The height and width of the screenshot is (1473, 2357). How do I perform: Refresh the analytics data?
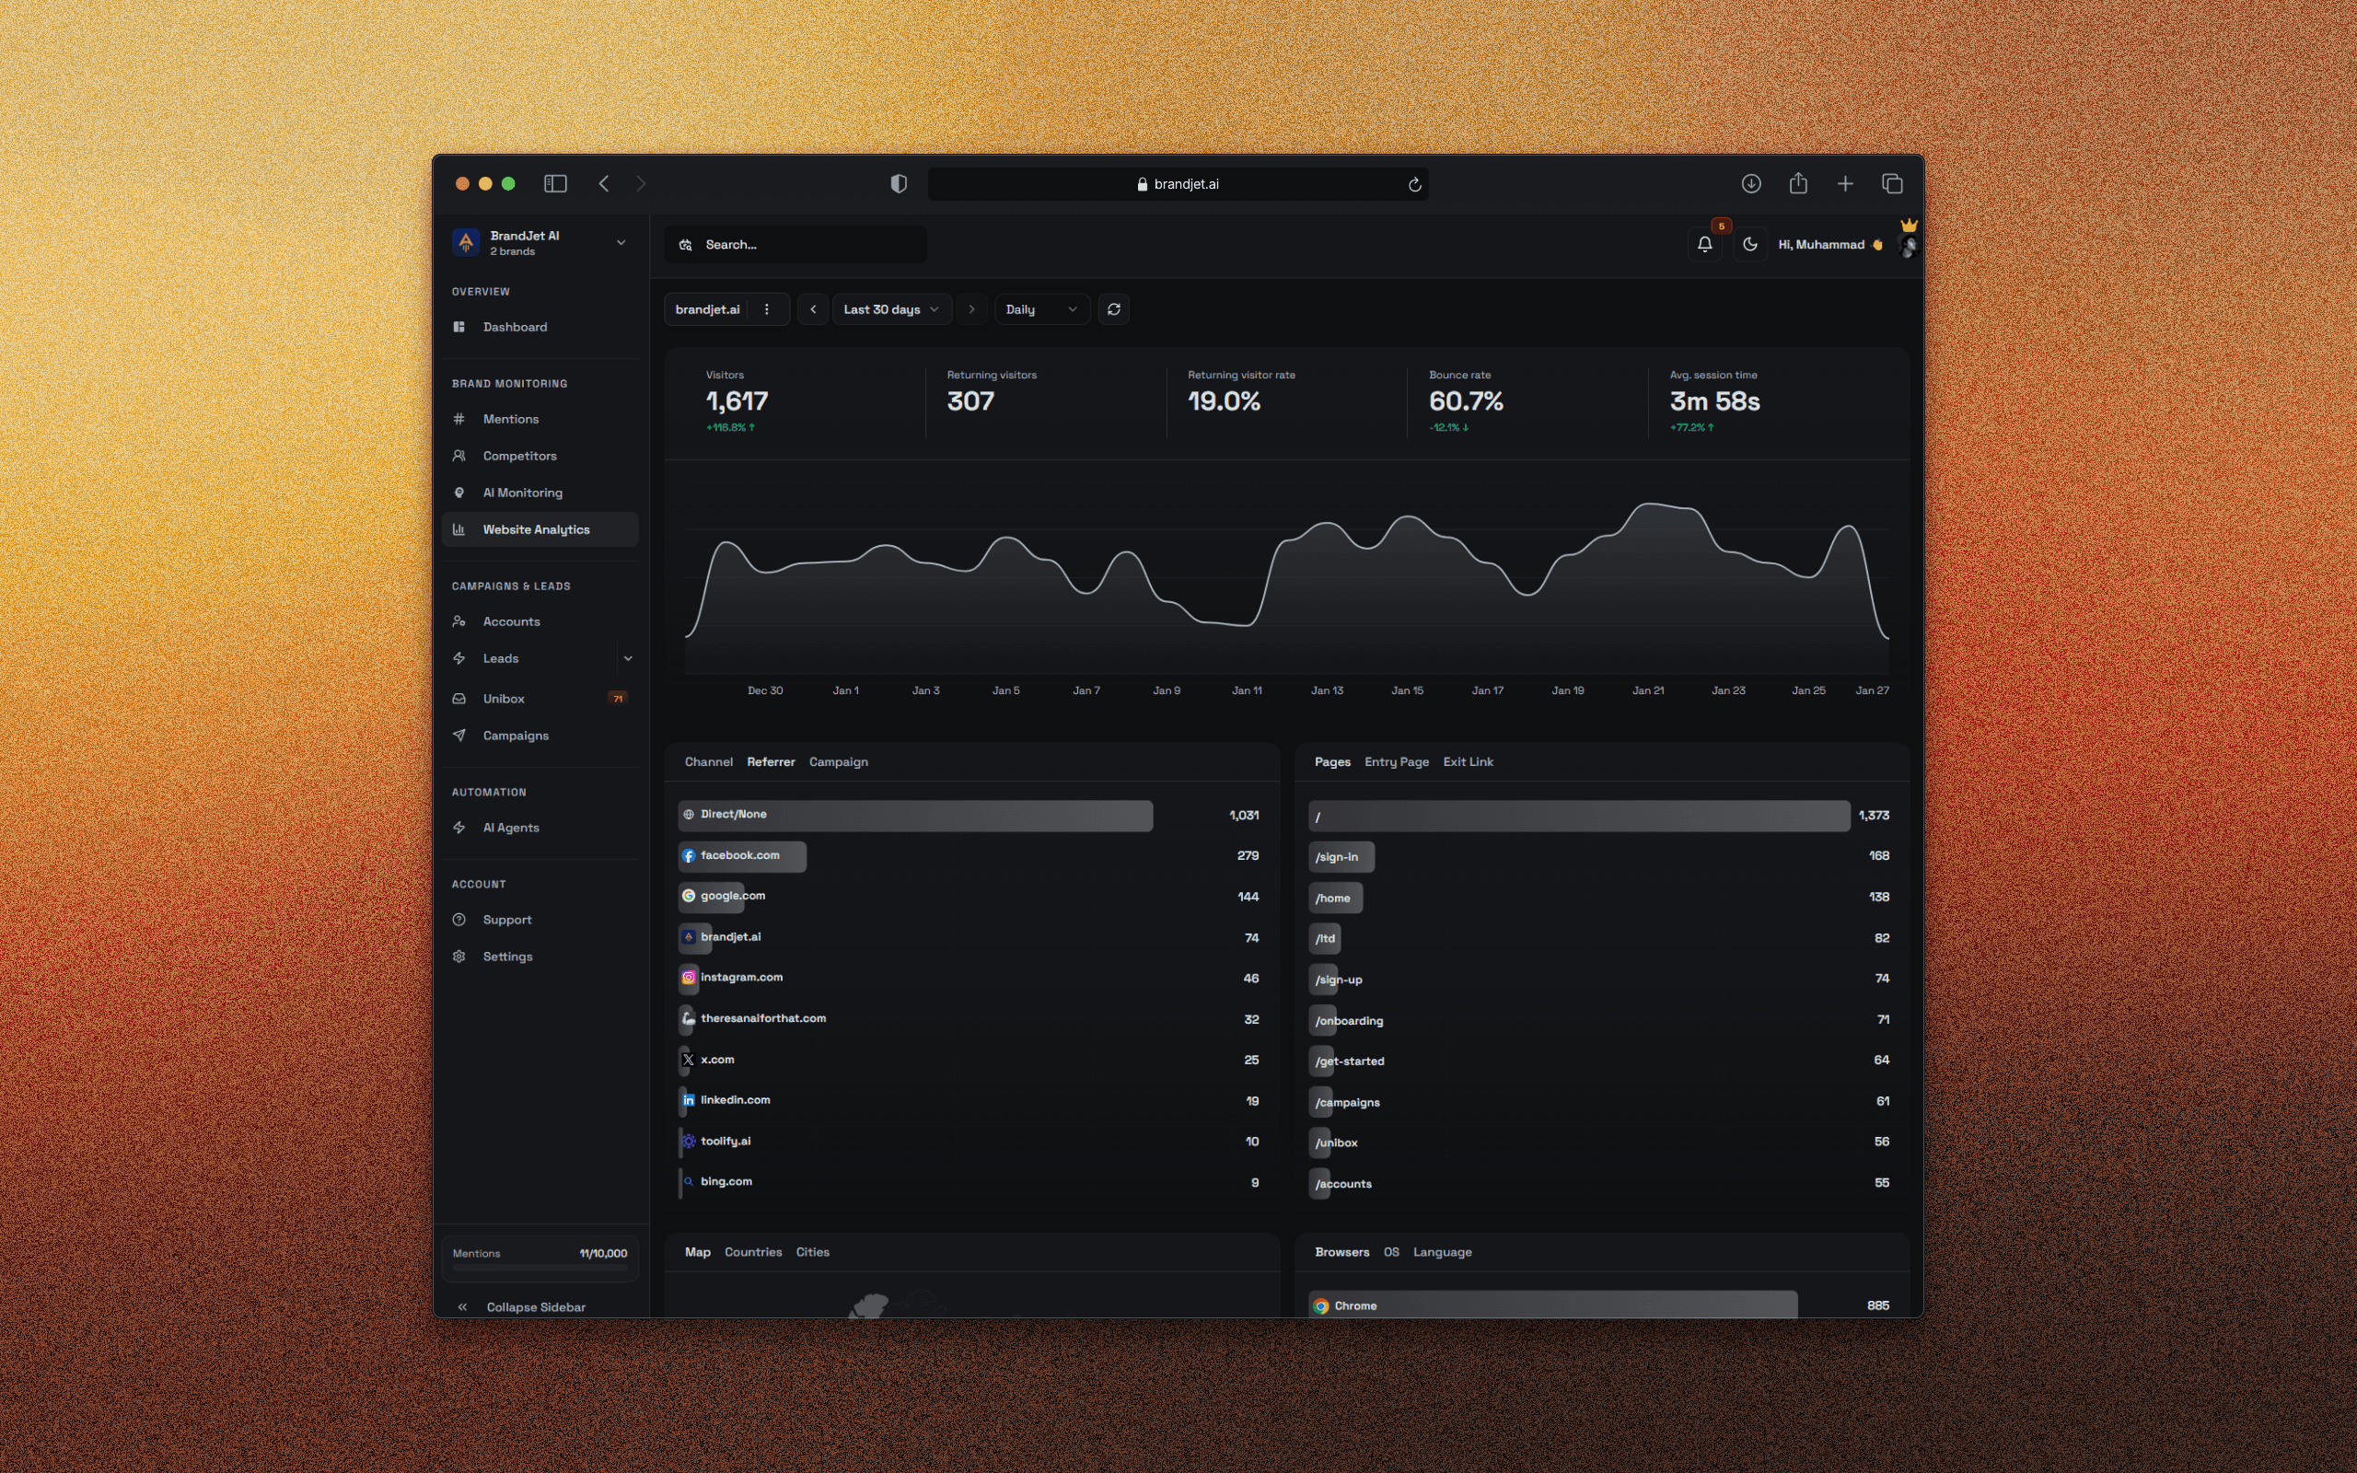(1113, 308)
